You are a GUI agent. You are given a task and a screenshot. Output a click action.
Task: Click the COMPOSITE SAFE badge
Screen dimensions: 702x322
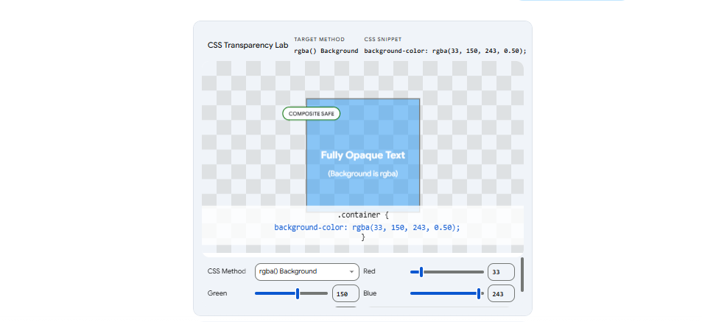(311, 114)
